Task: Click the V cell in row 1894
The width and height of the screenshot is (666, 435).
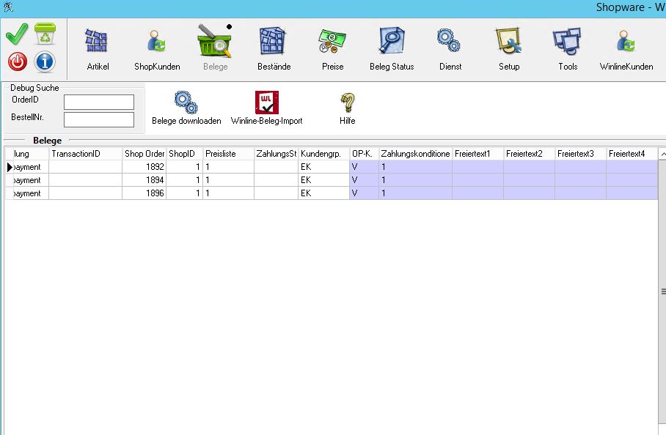Action: tap(364, 180)
